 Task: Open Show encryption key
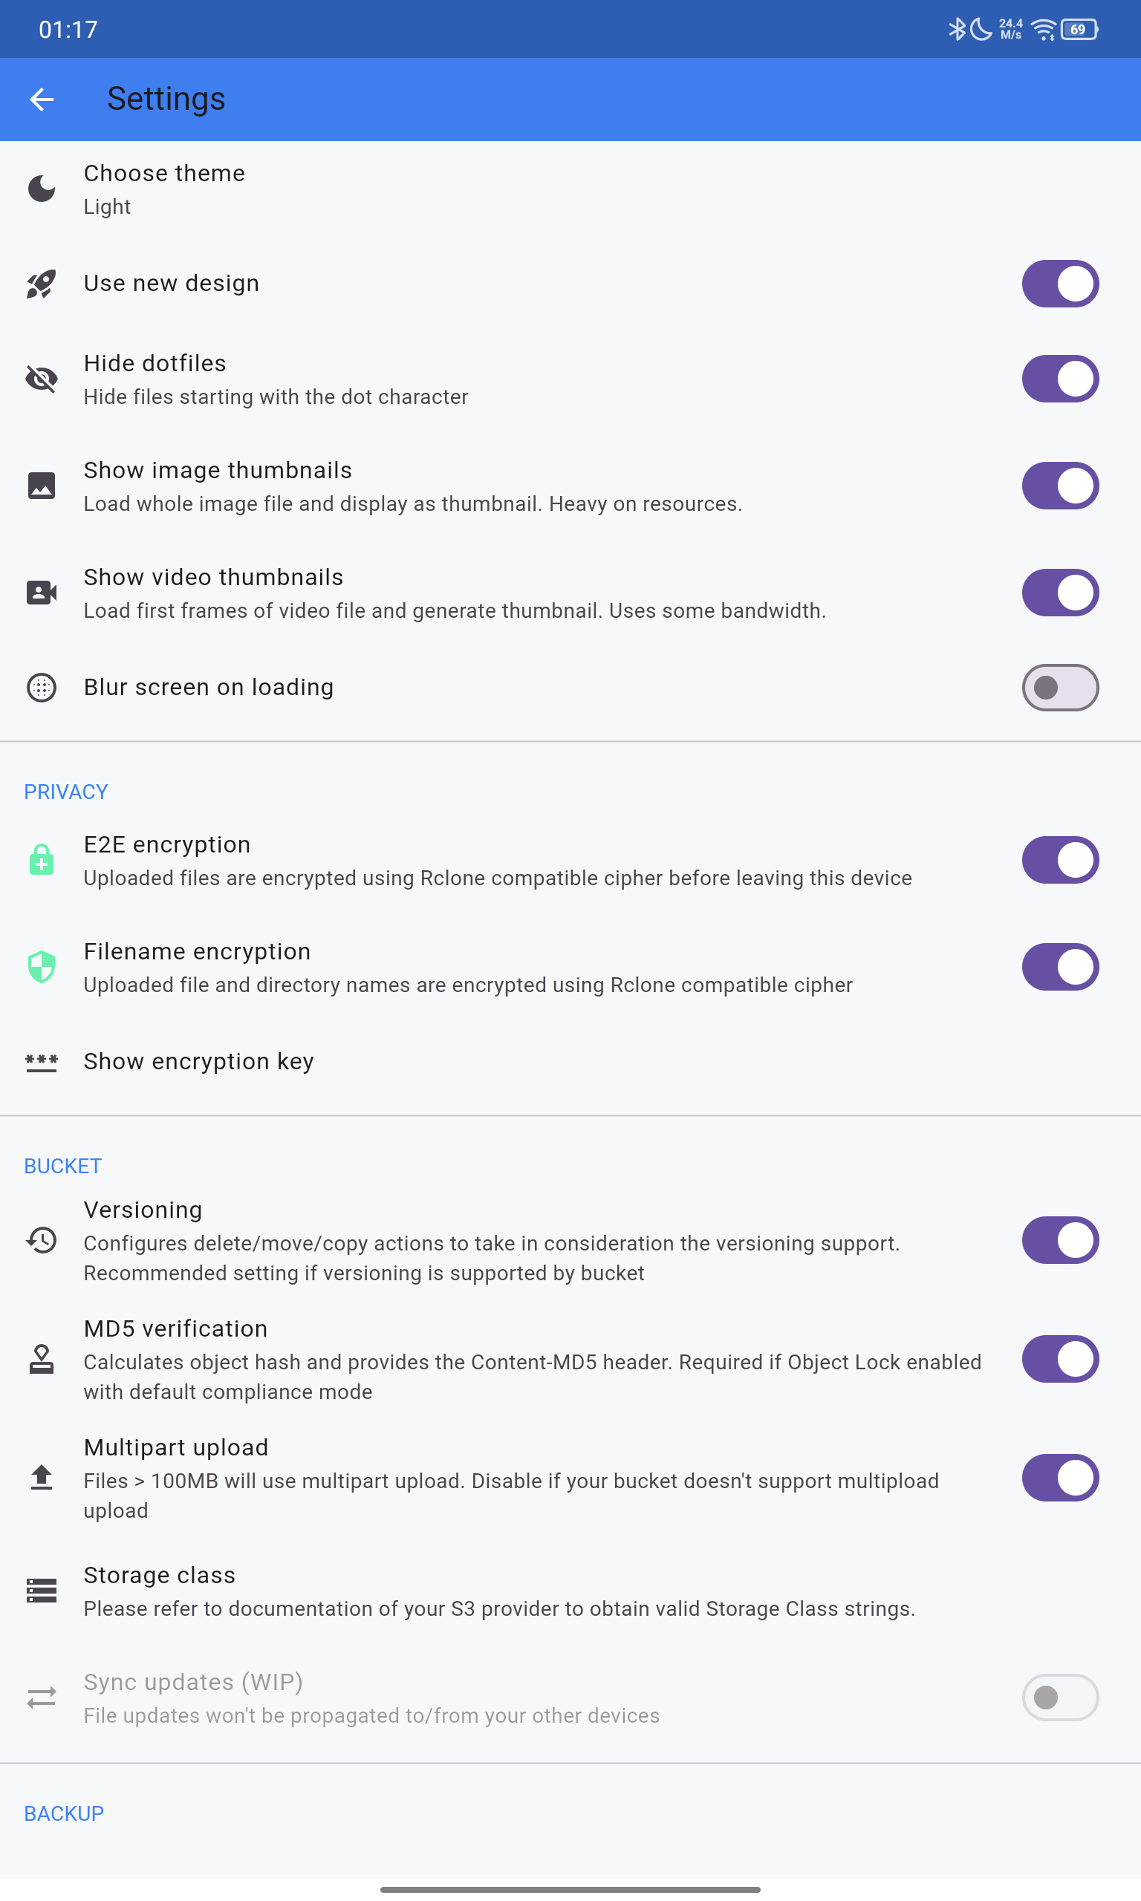pyautogui.click(x=570, y=1062)
